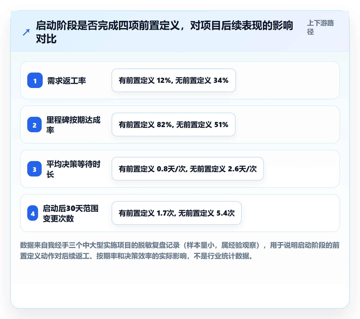Click the blue number 3 badge
360x319 pixels.
click(x=34, y=169)
